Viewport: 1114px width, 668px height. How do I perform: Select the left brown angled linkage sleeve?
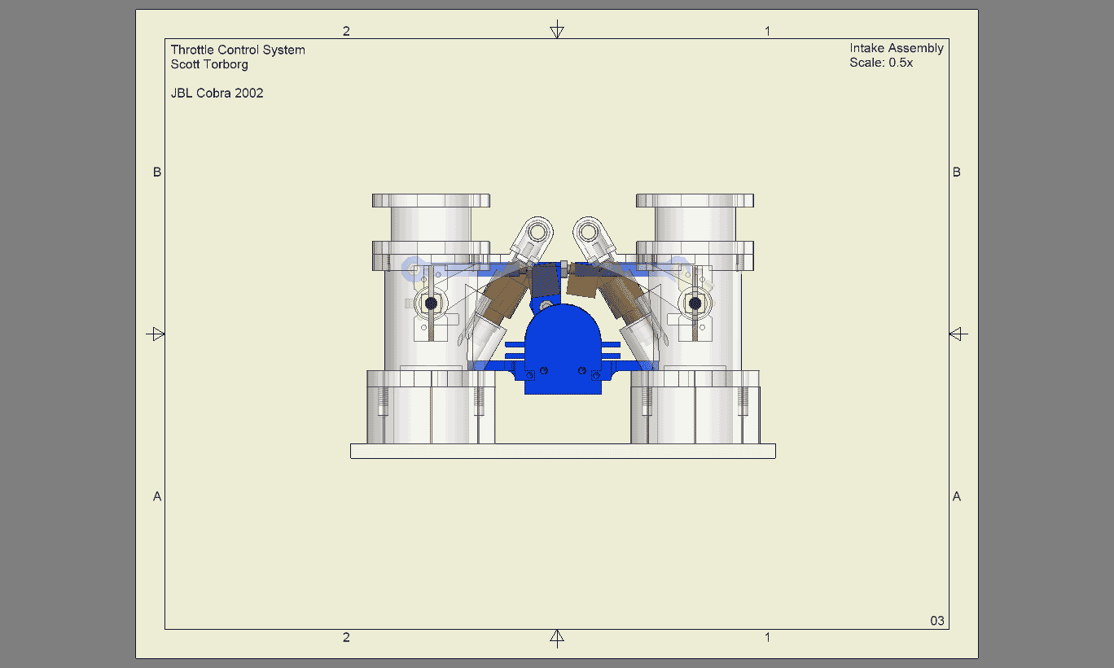506,295
